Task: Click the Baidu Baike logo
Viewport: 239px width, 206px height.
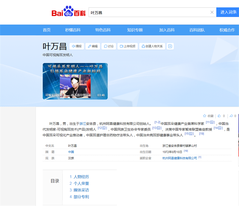Action: tap(68, 11)
